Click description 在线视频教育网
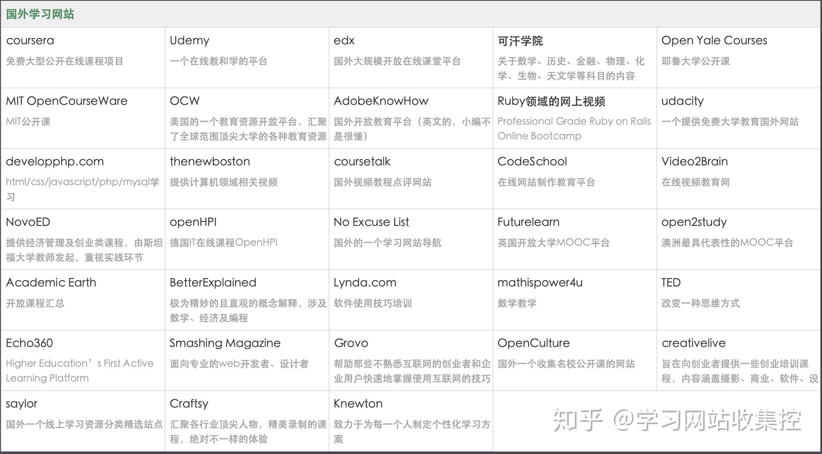Image resolution: width=822 pixels, height=454 pixels. [695, 182]
